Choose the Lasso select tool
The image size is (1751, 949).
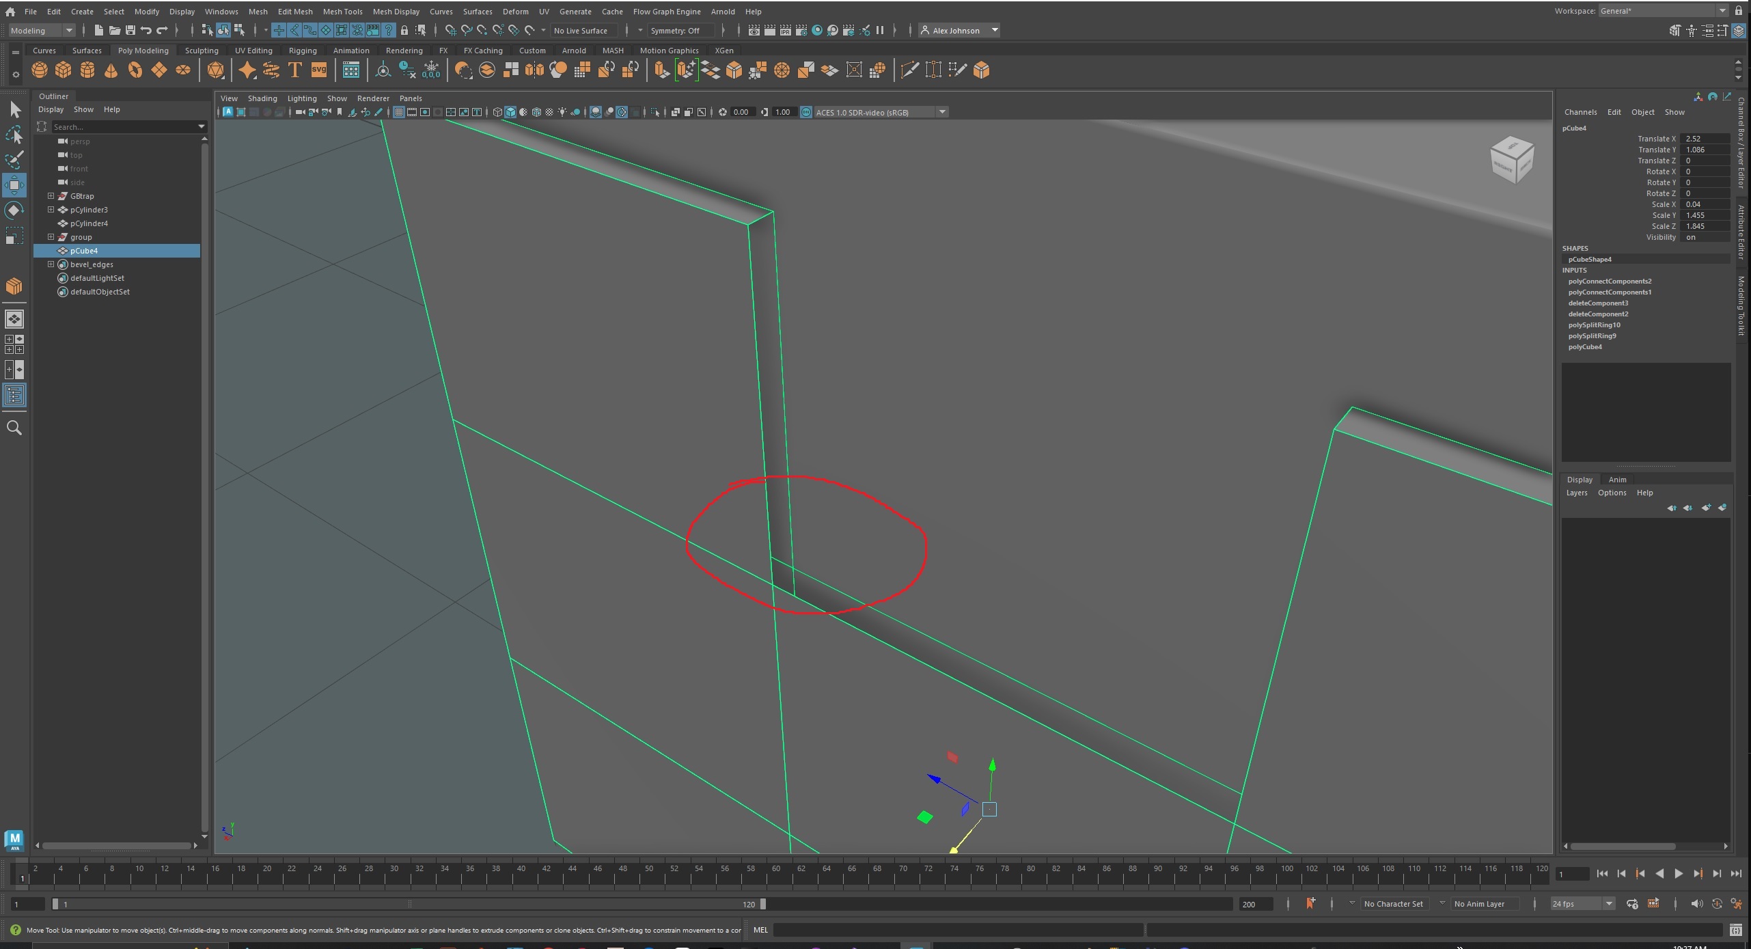pos(14,135)
